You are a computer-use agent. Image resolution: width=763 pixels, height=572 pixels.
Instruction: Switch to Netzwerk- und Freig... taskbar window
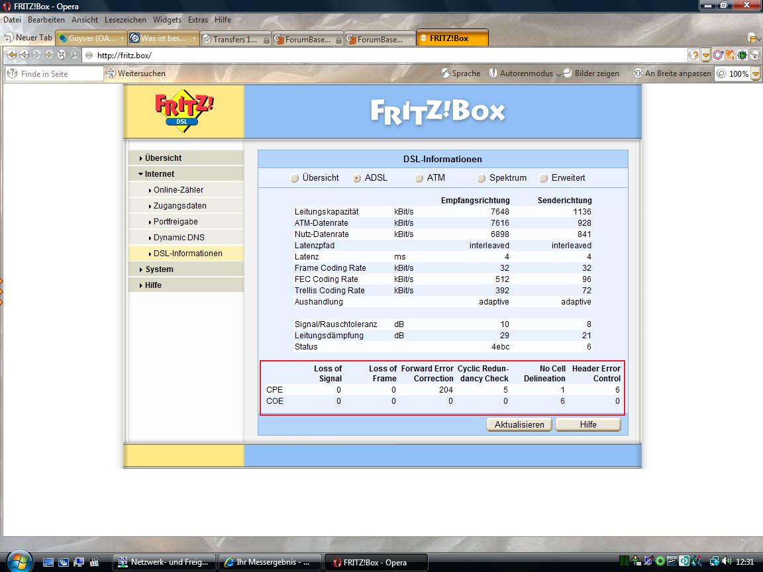163,562
